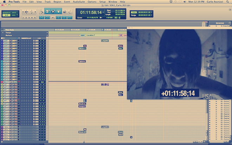232x145 pixels.
Task: Open the Track menu
Action: pos(48,2)
